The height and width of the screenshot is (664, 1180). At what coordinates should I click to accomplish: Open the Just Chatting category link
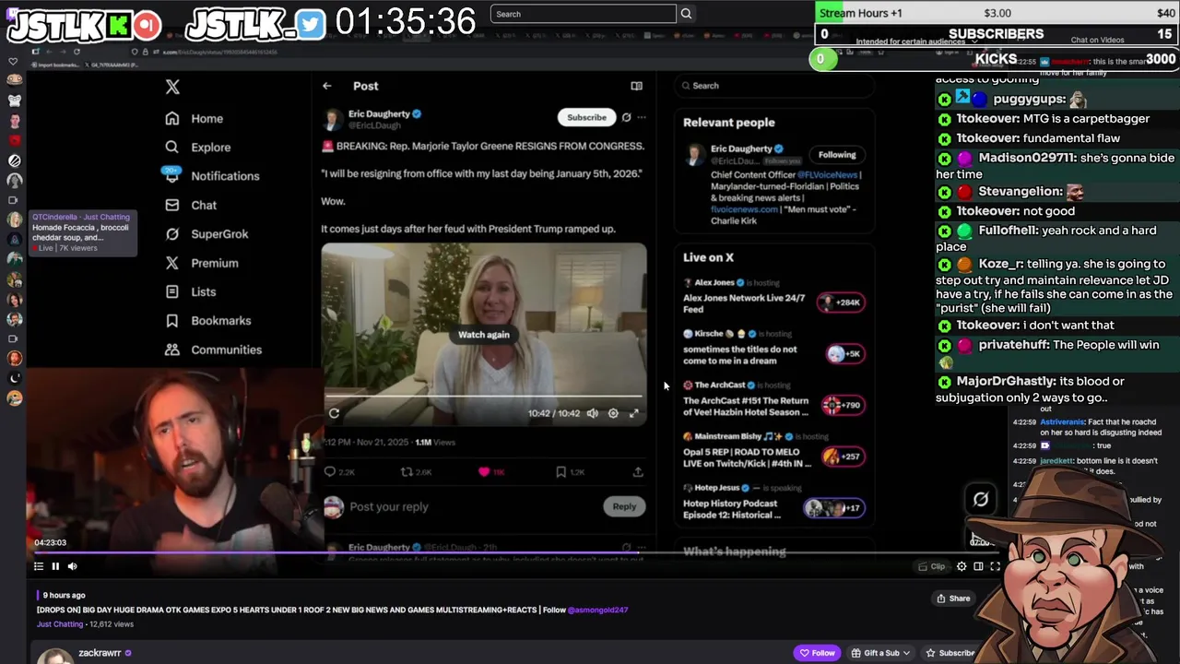coord(60,624)
